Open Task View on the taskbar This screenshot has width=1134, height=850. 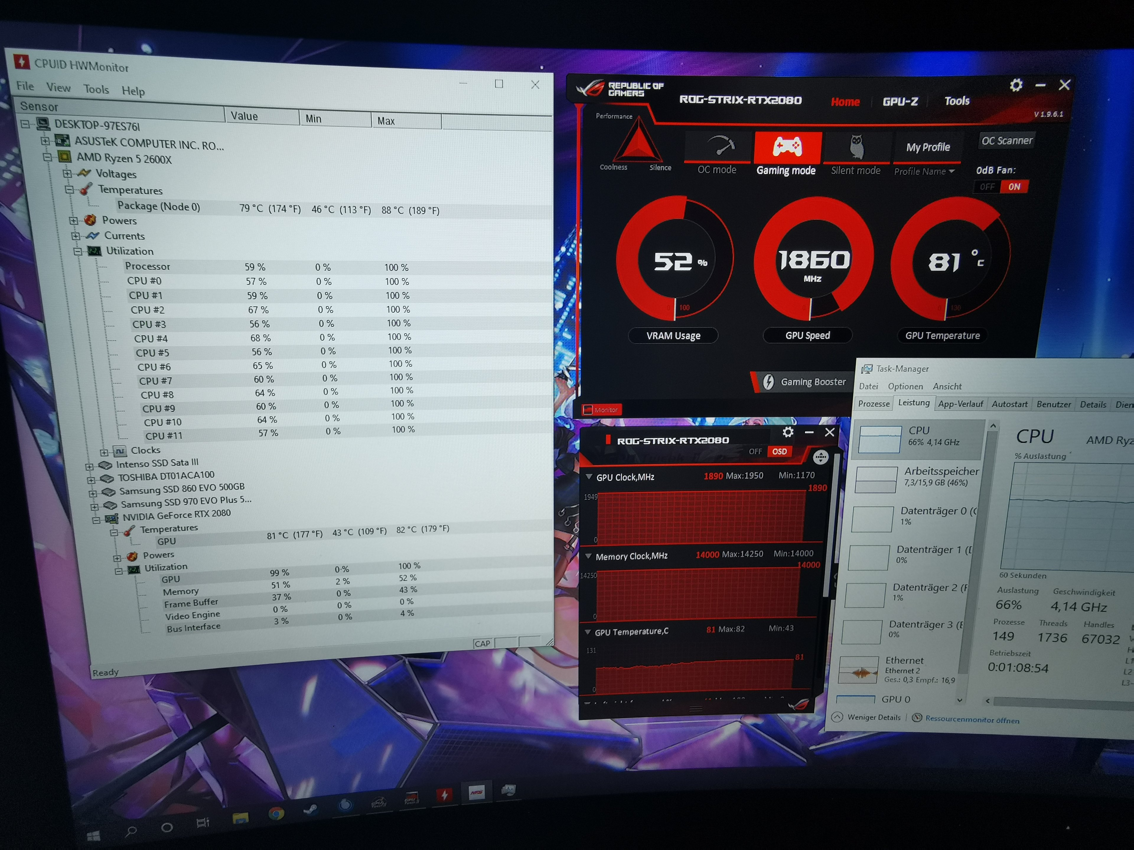pos(203,823)
